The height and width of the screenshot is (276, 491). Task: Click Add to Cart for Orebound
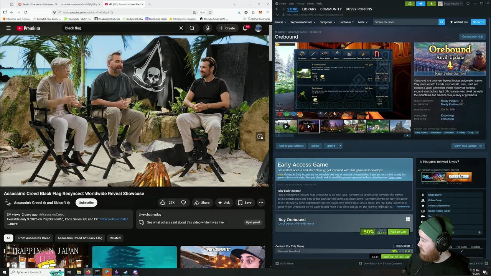(x=398, y=232)
